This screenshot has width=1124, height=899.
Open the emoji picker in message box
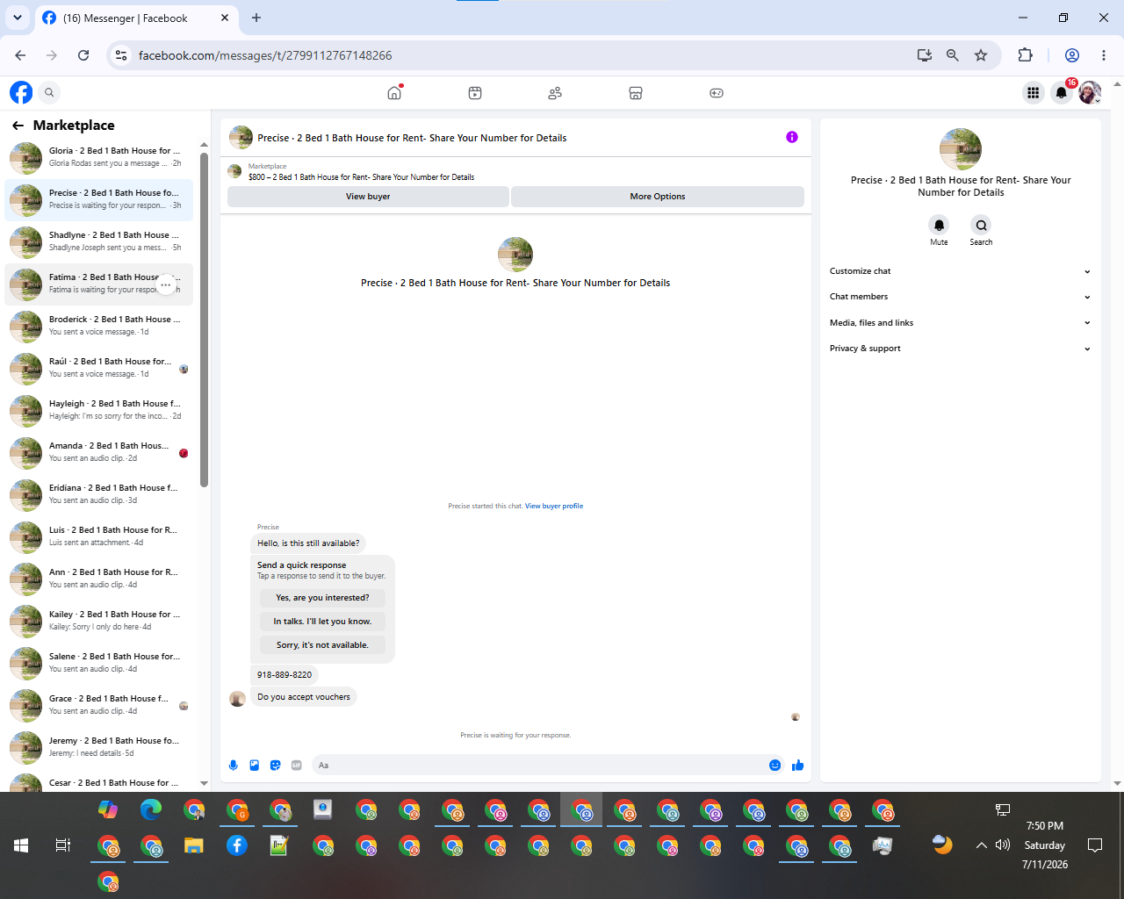tap(775, 766)
